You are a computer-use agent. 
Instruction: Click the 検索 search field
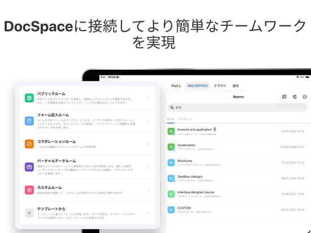(237, 107)
